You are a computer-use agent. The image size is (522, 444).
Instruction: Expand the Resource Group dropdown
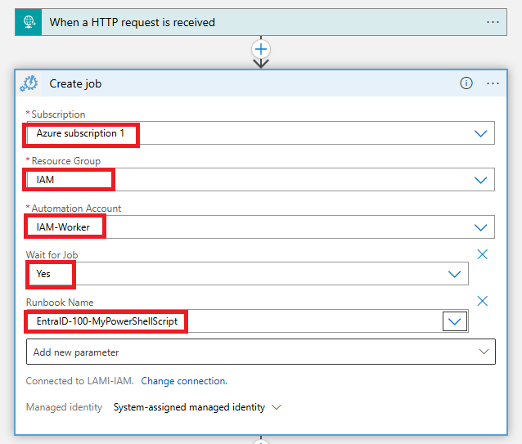click(480, 180)
